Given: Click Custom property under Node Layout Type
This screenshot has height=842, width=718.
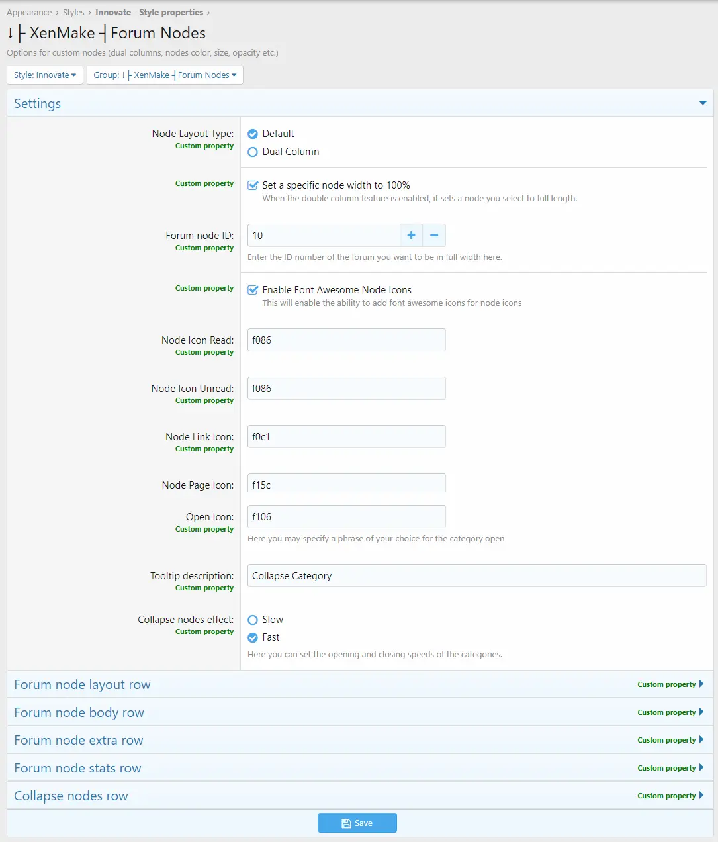Looking at the screenshot, I should pyautogui.click(x=204, y=146).
